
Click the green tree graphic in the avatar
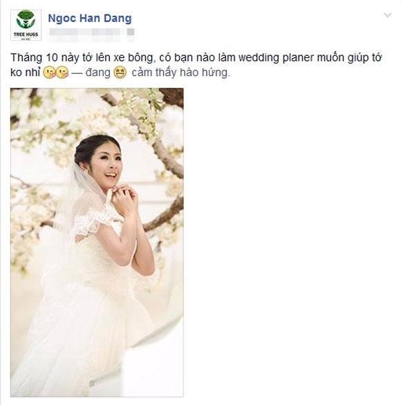(x=26, y=19)
